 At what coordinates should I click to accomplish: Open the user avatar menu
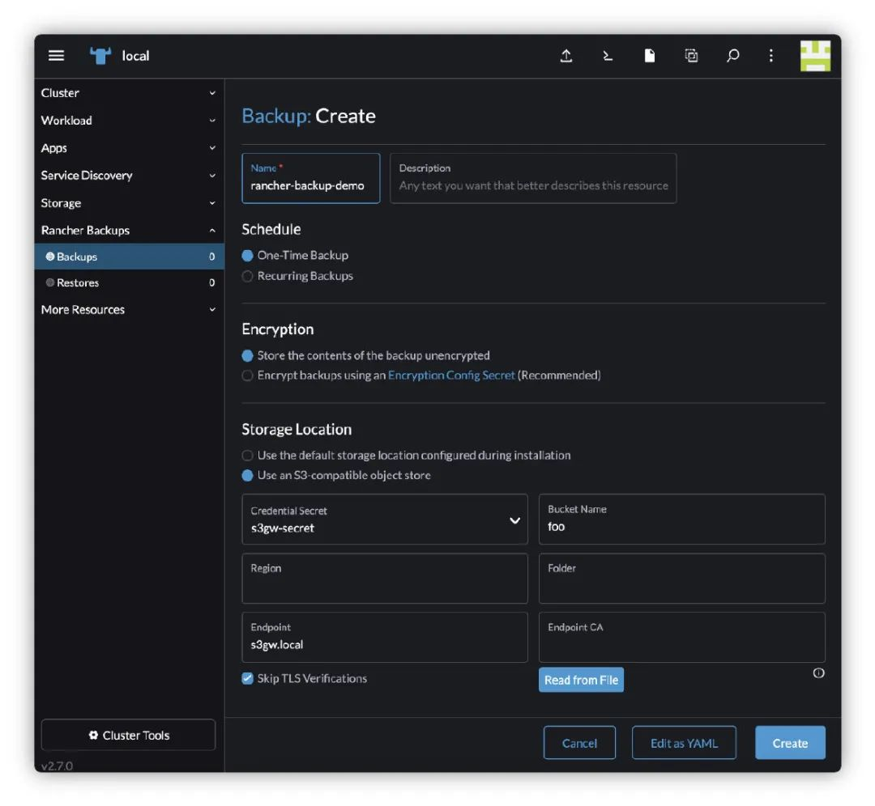(x=815, y=55)
